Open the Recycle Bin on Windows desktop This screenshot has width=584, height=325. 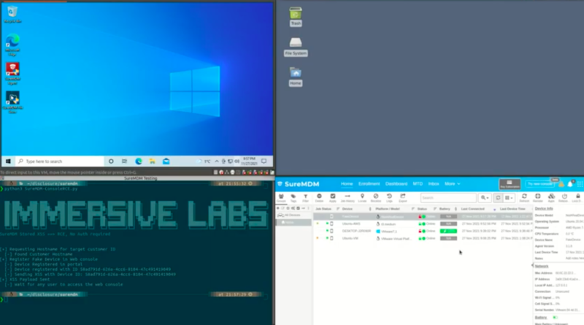pos(12,15)
